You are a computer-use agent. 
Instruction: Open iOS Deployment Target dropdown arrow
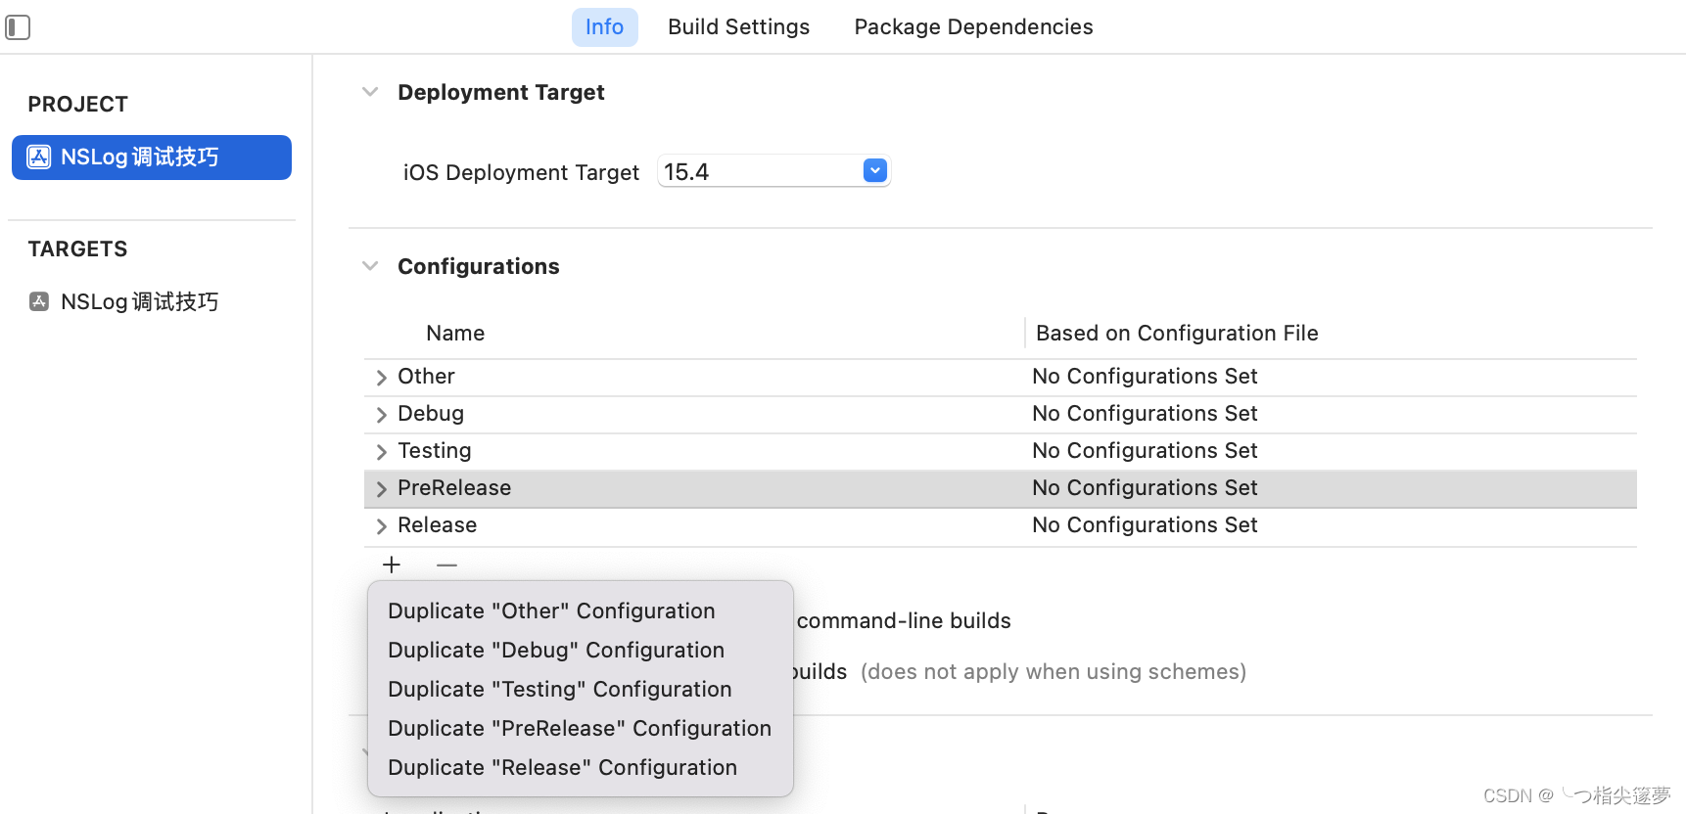pos(875,170)
